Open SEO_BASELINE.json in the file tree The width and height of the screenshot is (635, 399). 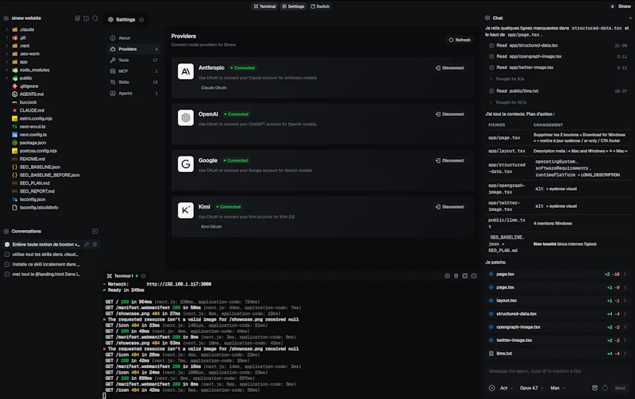pos(40,167)
